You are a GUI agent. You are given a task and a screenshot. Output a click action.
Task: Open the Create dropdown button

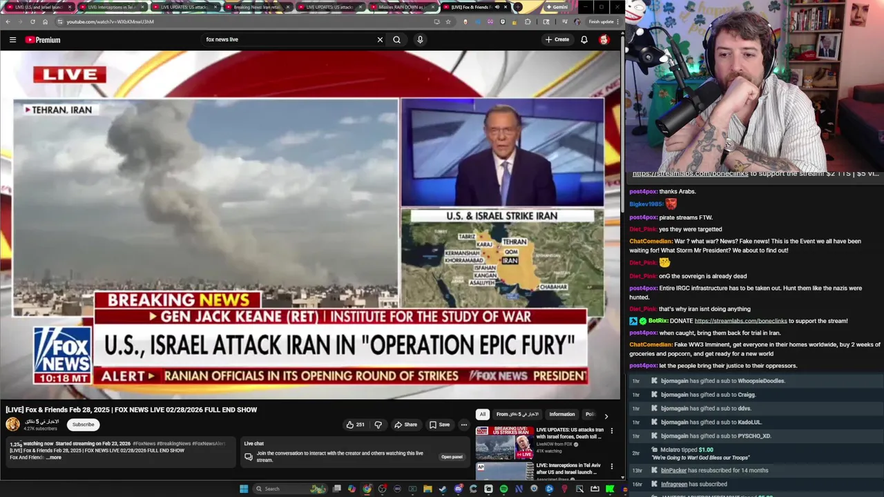pos(557,40)
